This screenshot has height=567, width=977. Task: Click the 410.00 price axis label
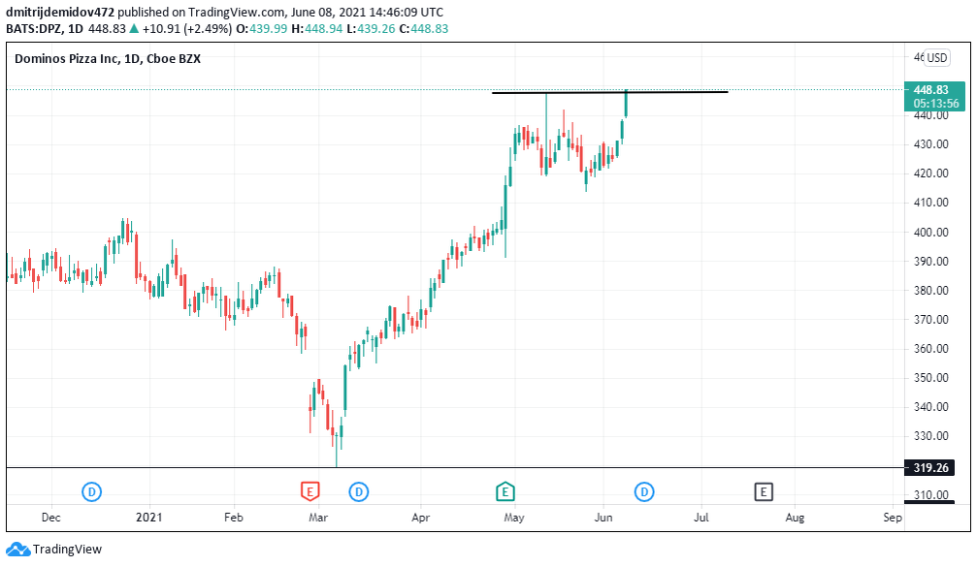pos(930,203)
